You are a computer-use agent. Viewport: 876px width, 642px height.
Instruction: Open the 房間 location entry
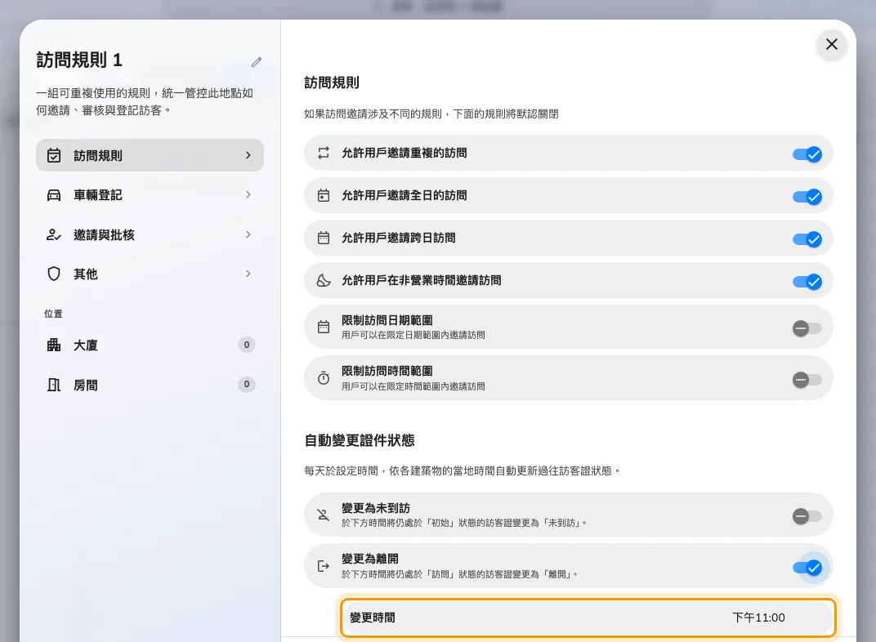(x=150, y=385)
